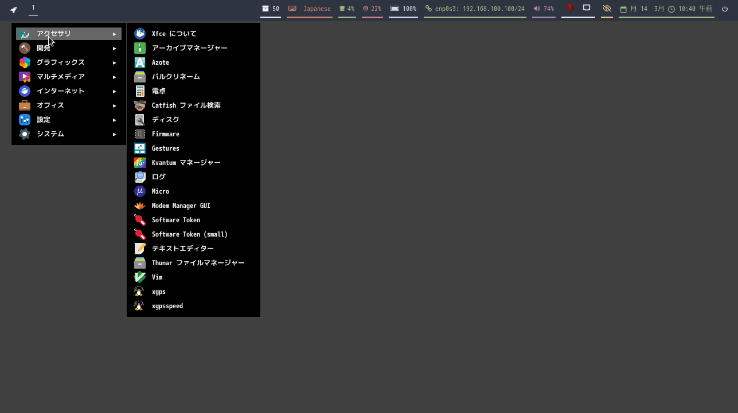Click the volume 74% indicator
The height and width of the screenshot is (413, 738).
[544, 9]
